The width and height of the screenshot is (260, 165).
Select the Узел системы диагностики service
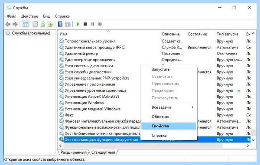click(89, 66)
